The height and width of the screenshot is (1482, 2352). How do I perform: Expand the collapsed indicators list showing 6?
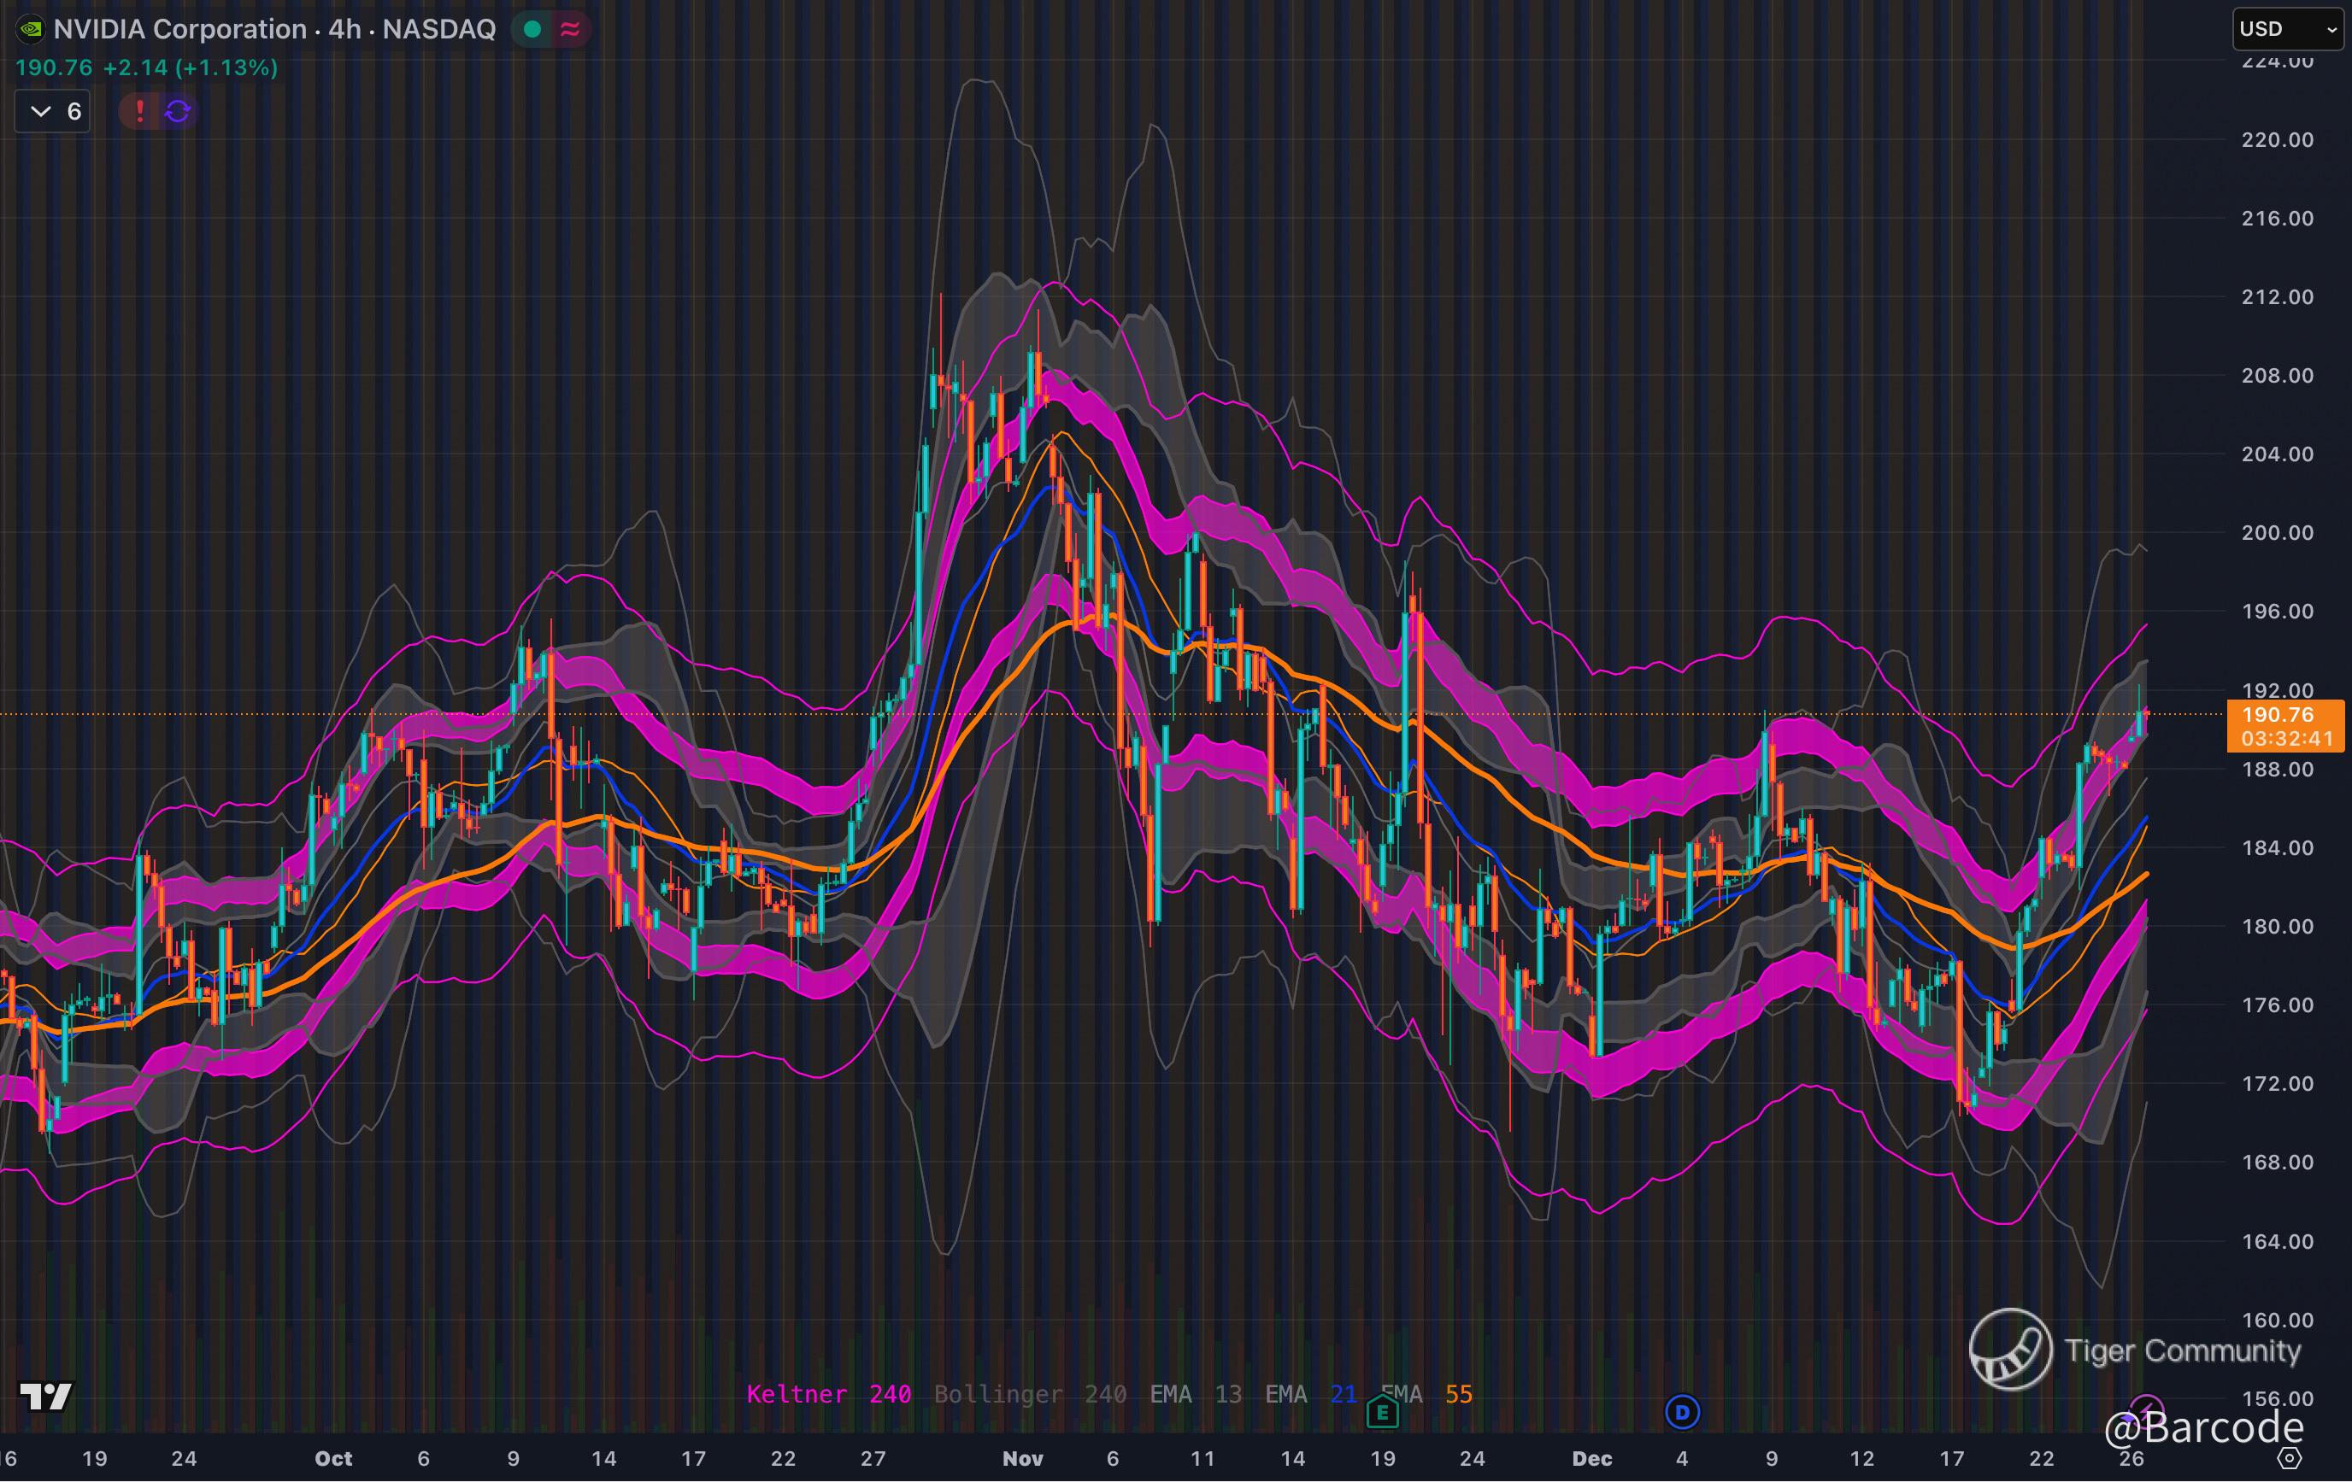tap(53, 111)
